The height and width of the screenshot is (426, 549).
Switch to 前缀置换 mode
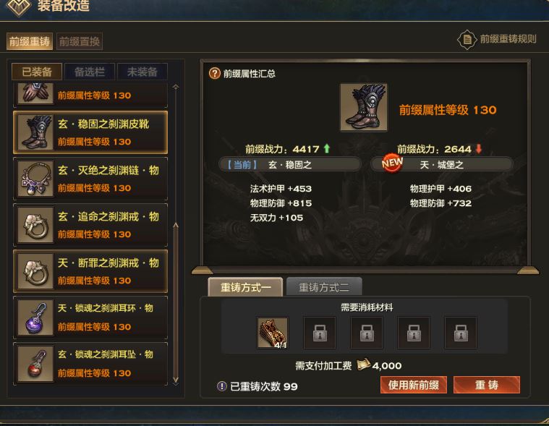coord(80,42)
